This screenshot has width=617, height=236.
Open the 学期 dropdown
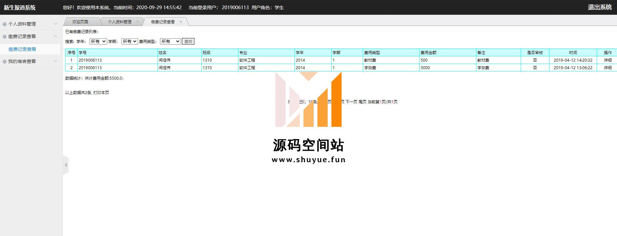[129, 41]
